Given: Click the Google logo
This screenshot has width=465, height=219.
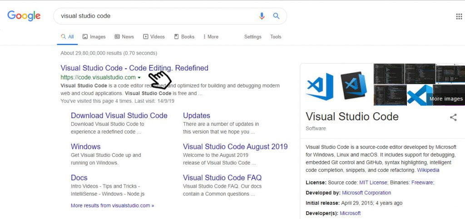Looking at the screenshot, I should pyautogui.click(x=24, y=16).
